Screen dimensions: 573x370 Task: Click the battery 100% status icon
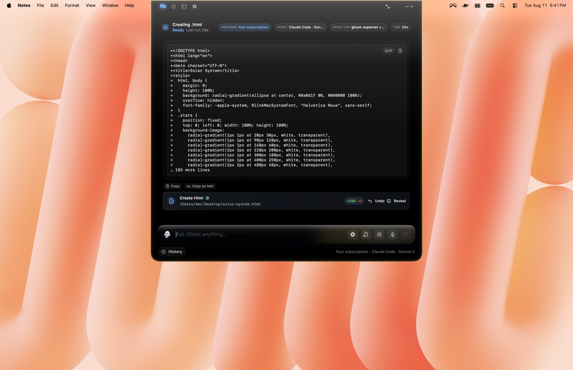(x=490, y=5)
